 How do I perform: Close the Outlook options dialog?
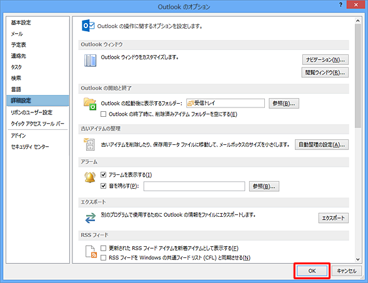click(356, 5)
